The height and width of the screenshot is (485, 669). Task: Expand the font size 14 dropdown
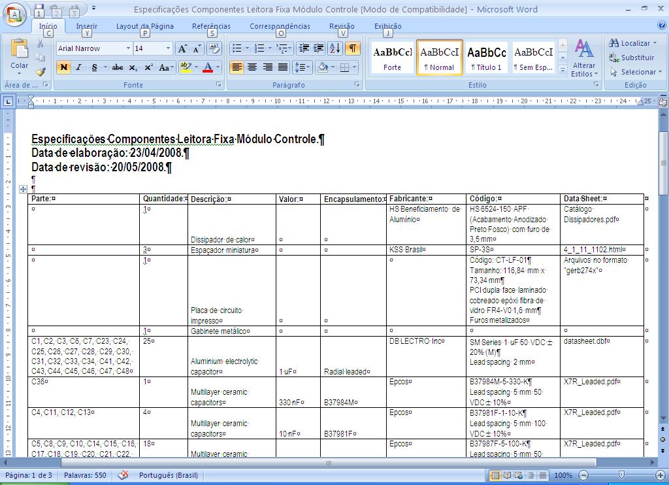[x=168, y=48]
